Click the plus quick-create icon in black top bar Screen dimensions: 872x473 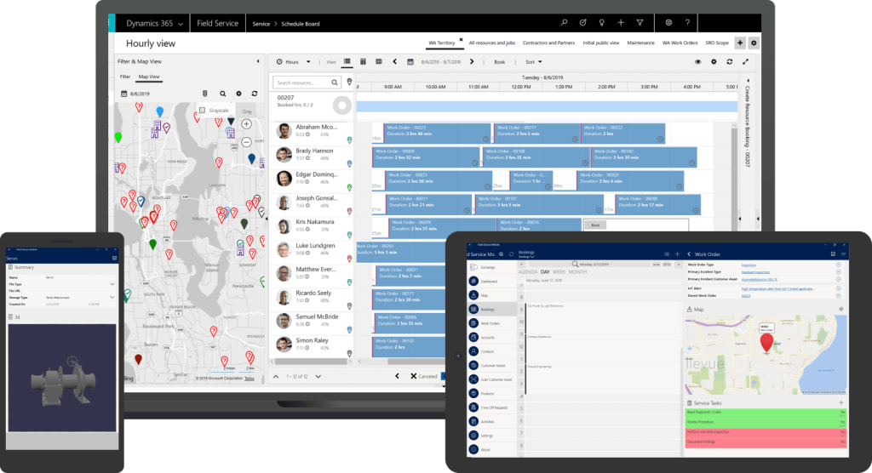pos(621,23)
